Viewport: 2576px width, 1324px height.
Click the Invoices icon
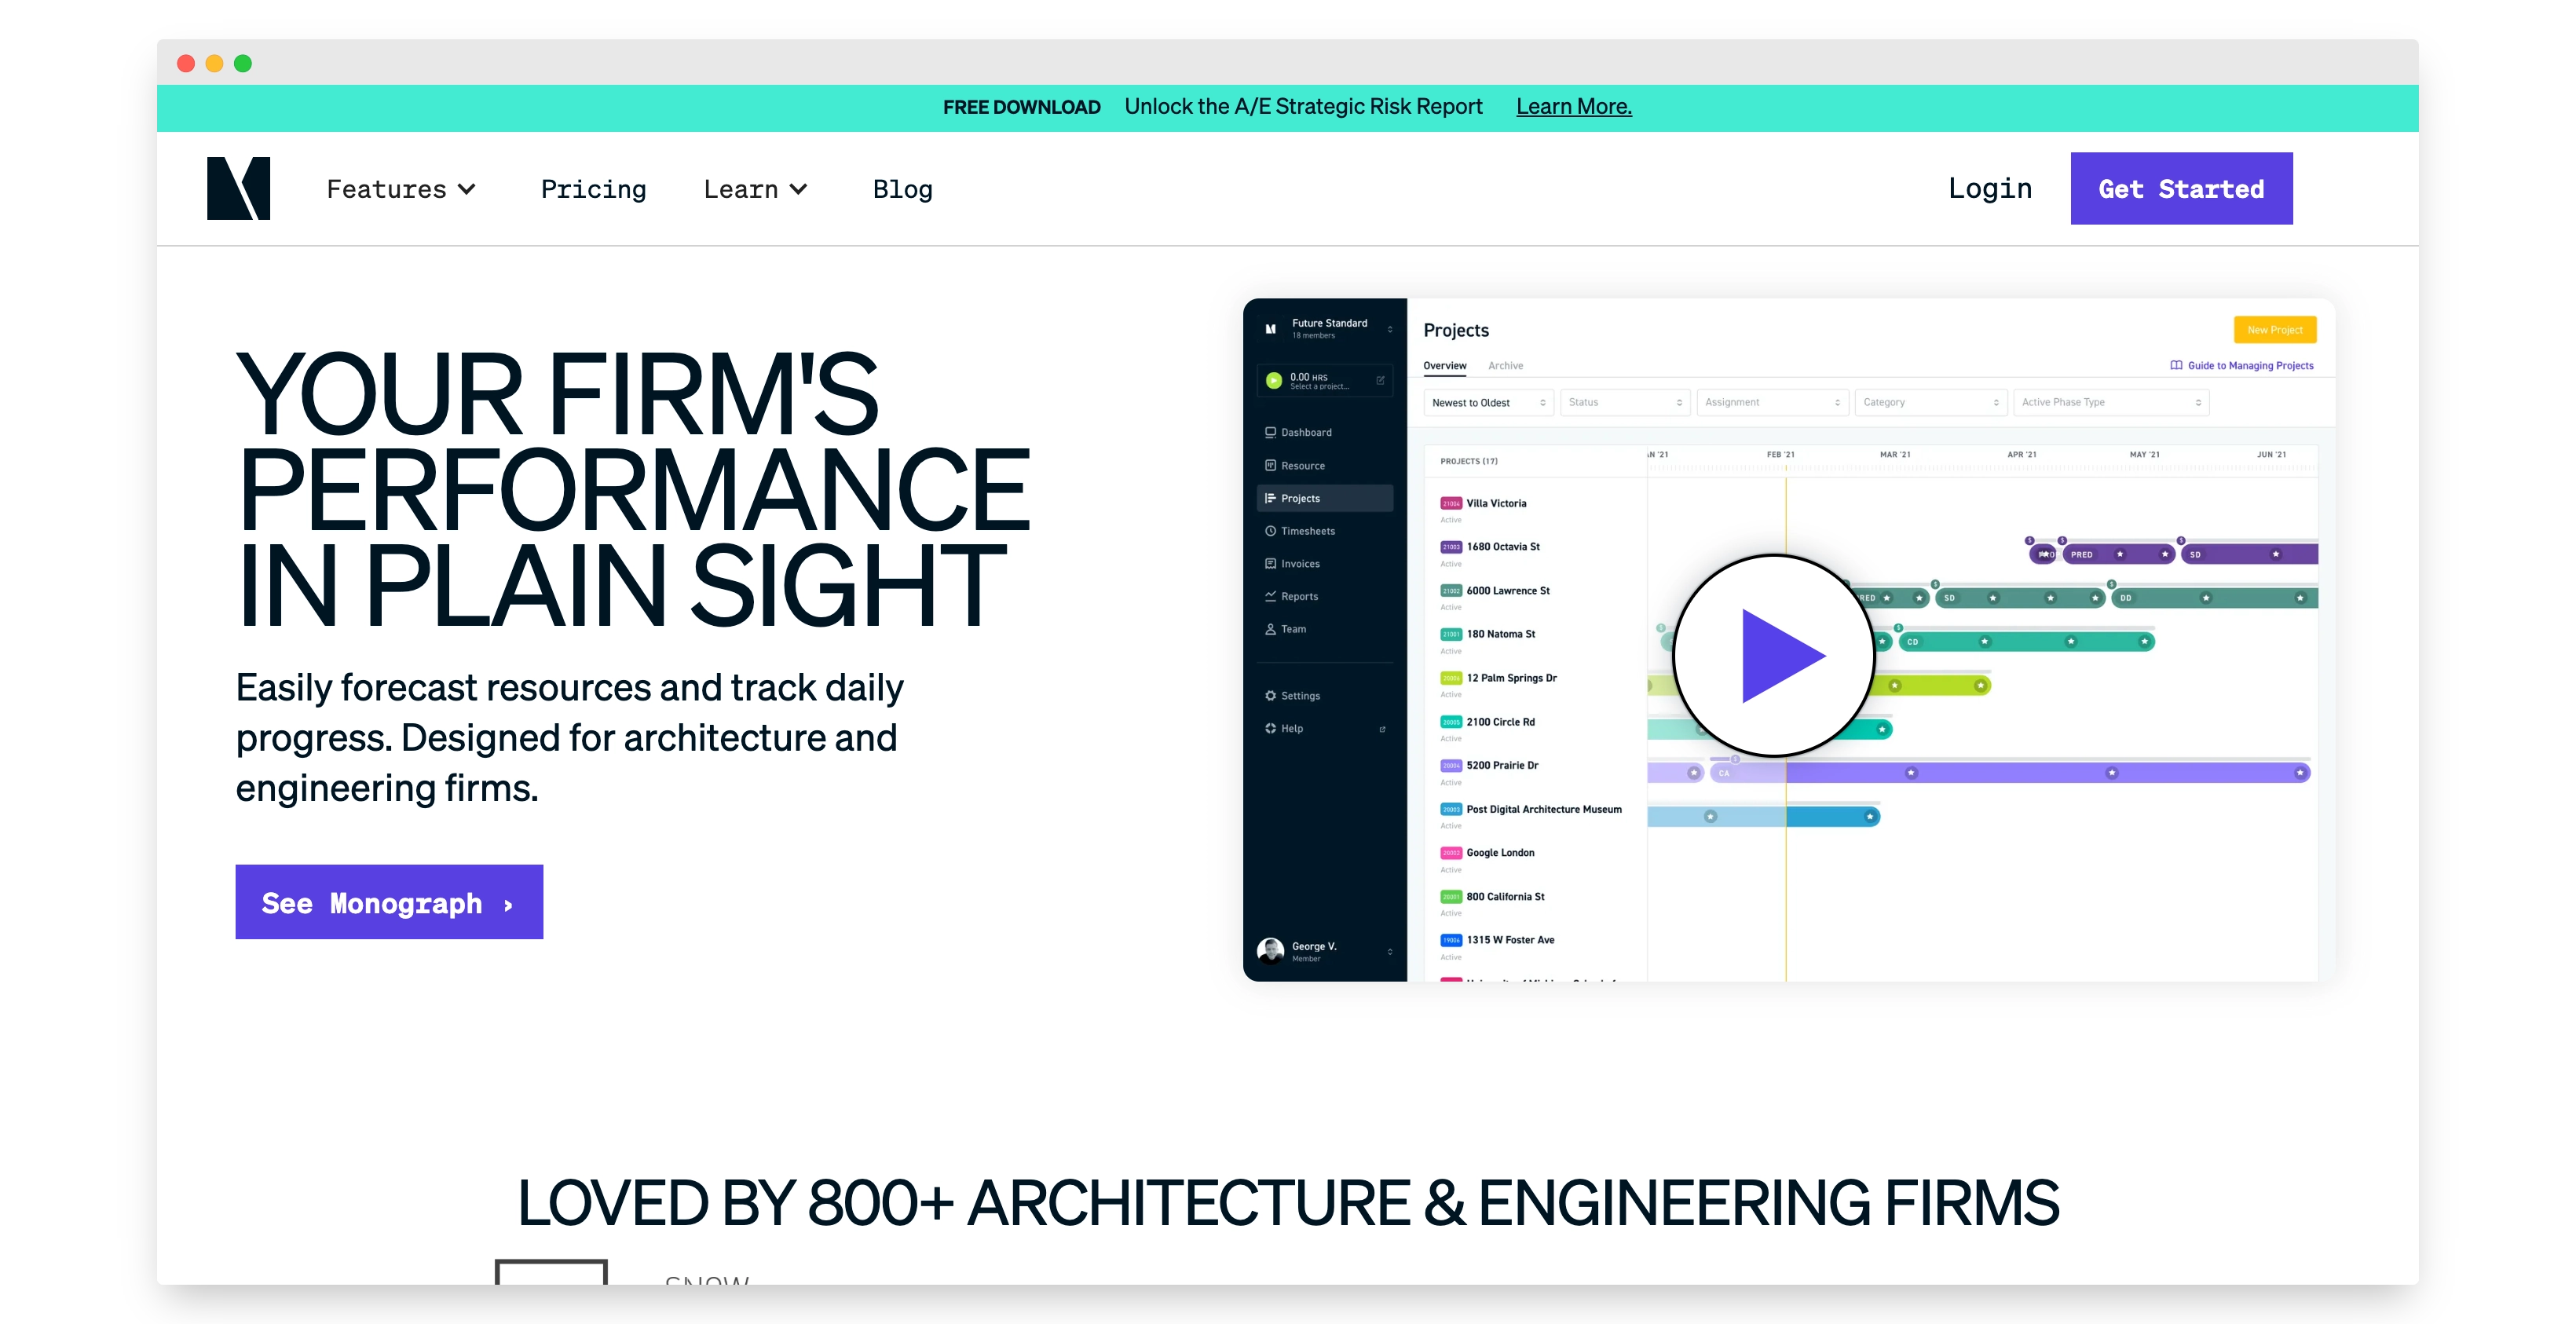1270,563
